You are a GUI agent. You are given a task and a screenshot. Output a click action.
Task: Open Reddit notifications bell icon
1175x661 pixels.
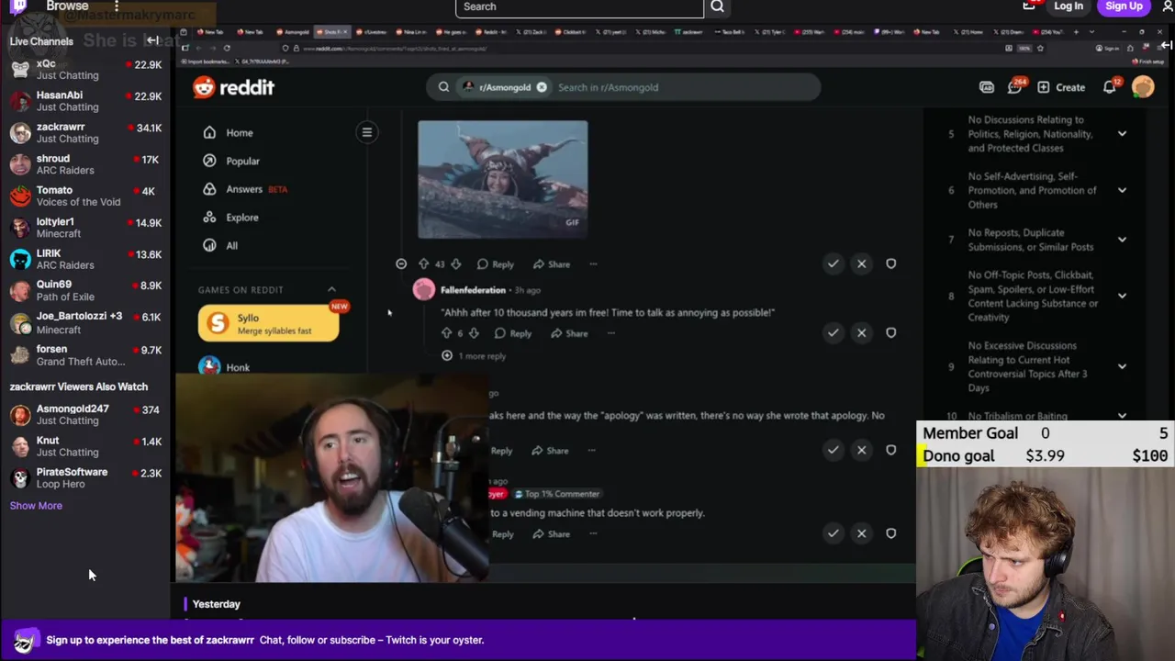pyautogui.click(x=1109, y=87)
